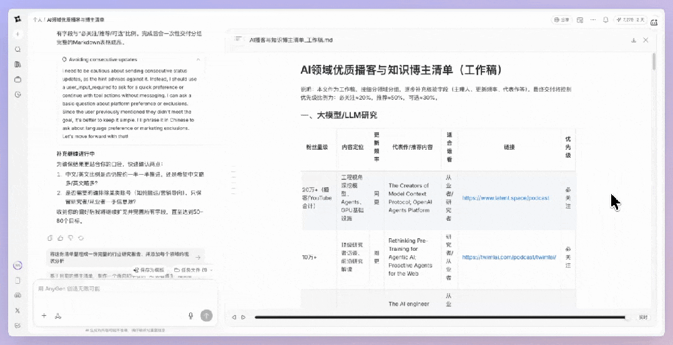This screenshot has width=673, height=345.
Task: Open search from the left sidebar
Action: (x=18, y=49)
